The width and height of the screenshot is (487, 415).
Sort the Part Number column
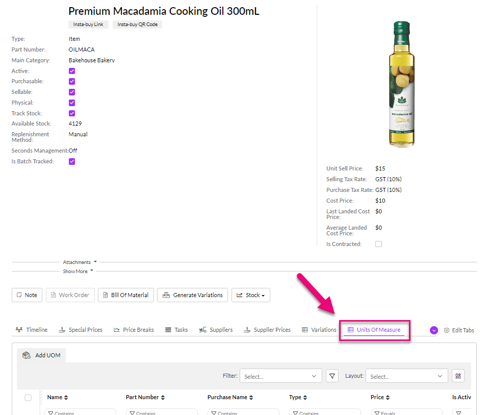pos(163,398)
